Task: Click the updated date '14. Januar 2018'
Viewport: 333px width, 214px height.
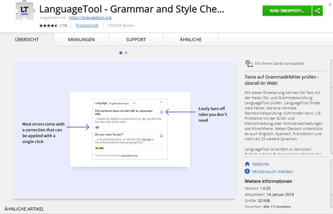Action: click(280, 194)
